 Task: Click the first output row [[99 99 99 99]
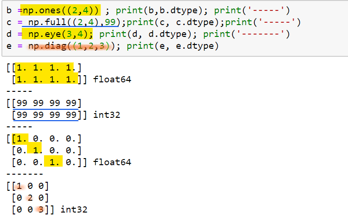pyautogui.click(x=44, y=103)
